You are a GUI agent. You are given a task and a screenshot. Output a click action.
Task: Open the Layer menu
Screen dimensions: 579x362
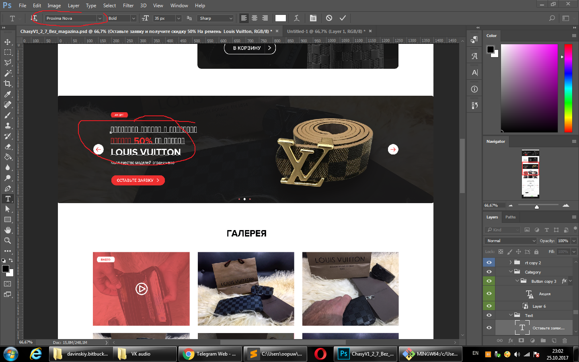74,6
